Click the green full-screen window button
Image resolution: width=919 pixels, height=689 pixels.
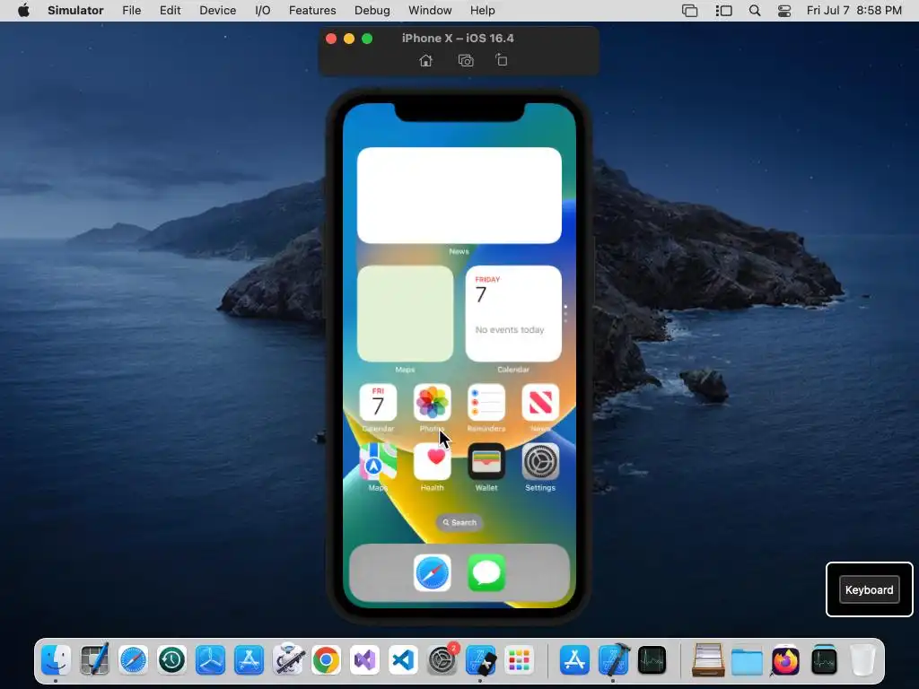click(x=367, y=39)
